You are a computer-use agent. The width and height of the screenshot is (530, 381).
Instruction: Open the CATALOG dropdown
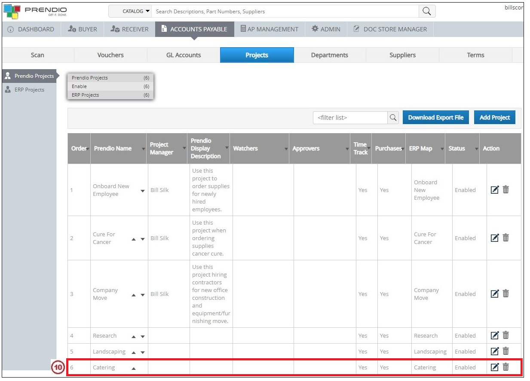click(x=130, y=11)
